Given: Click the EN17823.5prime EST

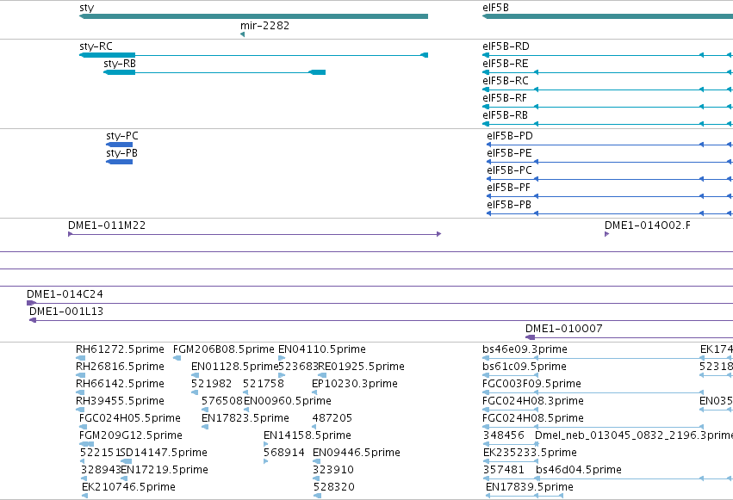Looking at the screenshot, I should pyautogui.click(x=205, y=427).
